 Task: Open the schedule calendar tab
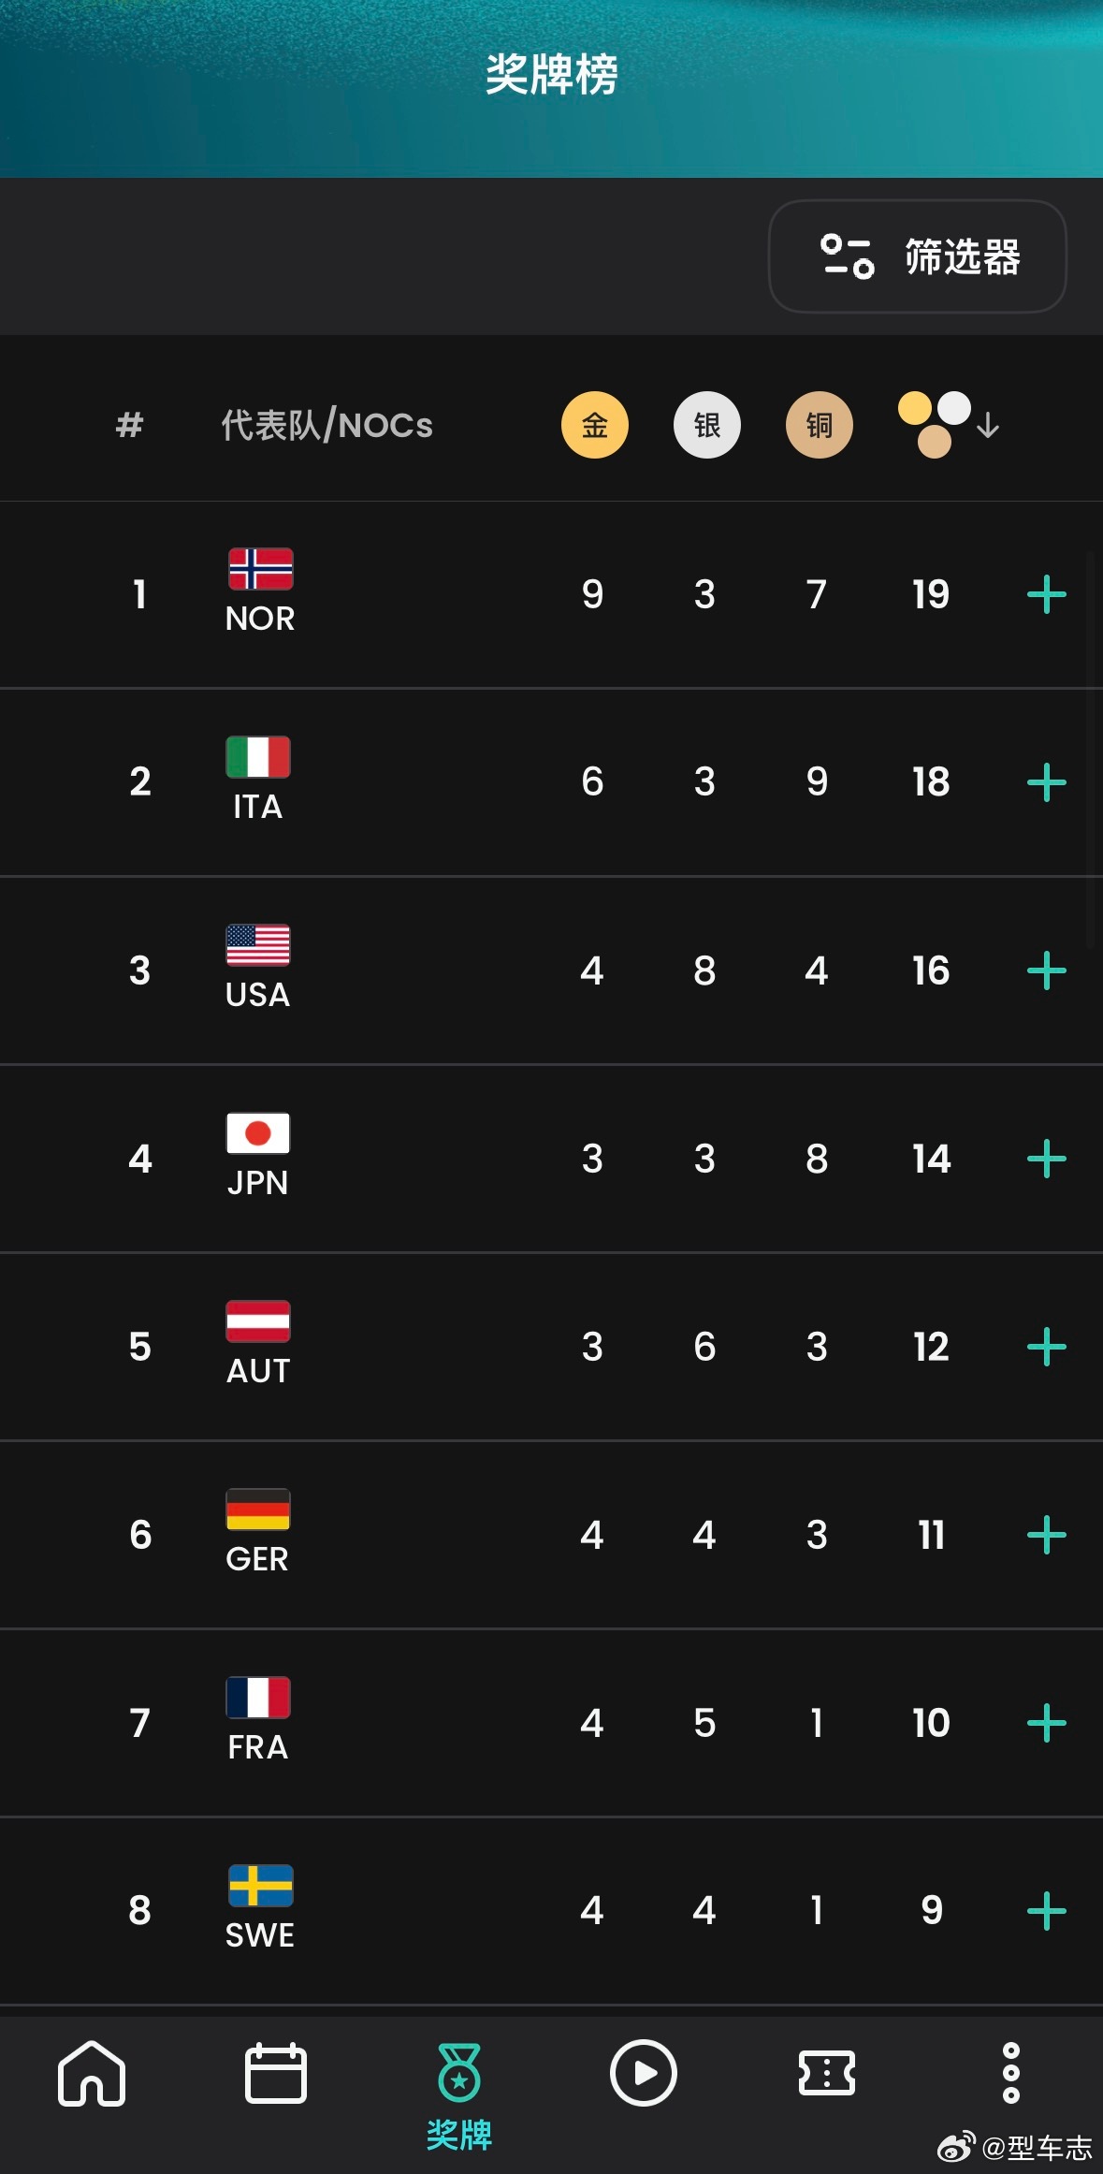(x=275, y=2073)
